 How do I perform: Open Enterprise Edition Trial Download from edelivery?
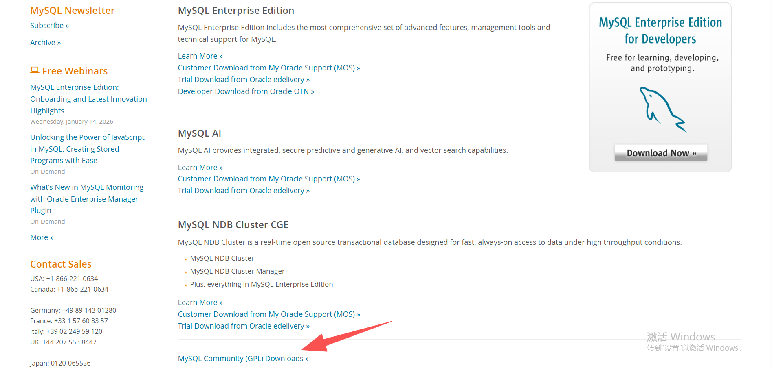(x=244, y=79)
